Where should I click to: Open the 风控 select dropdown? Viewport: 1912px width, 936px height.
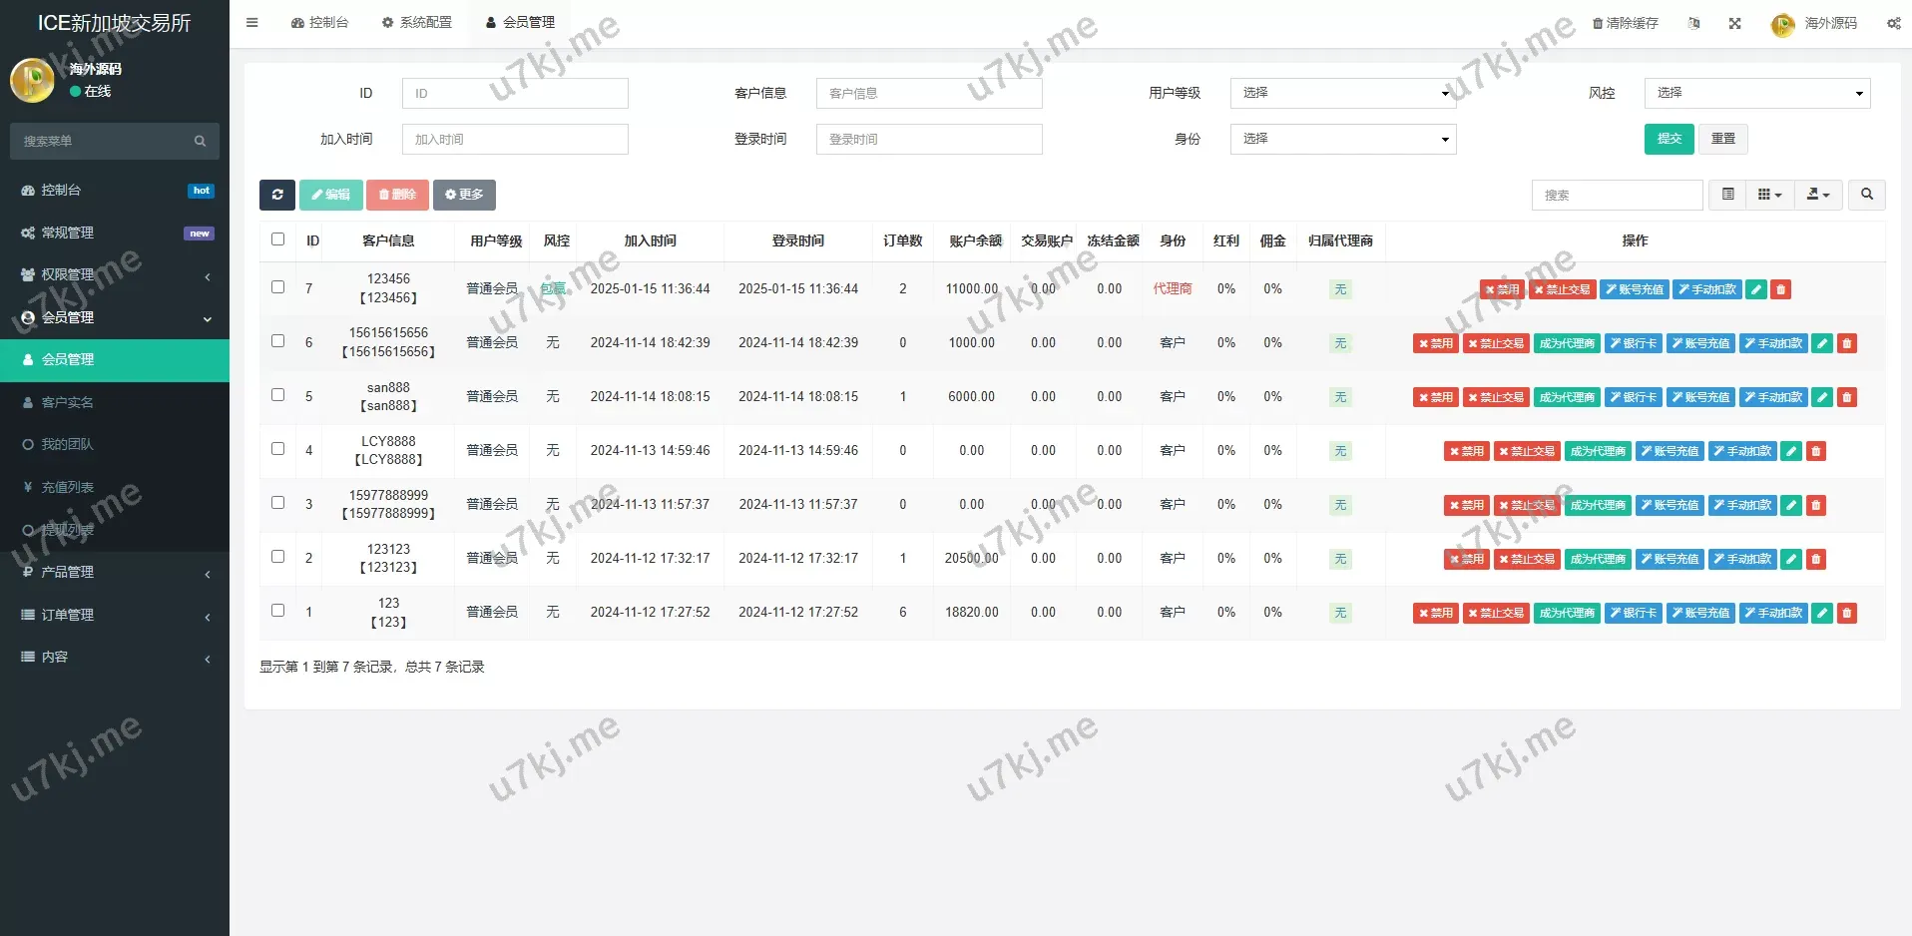(x=1756, y=93)
